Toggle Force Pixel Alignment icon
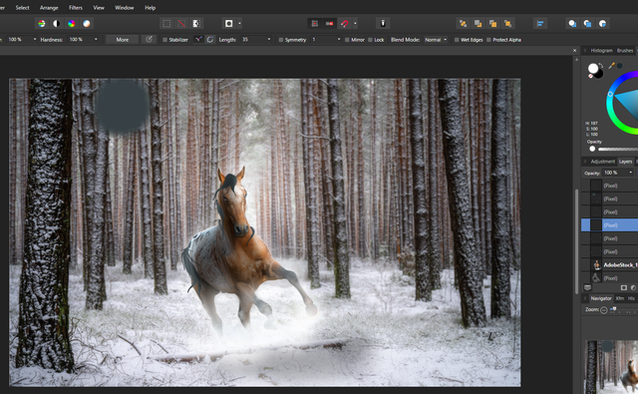This screenshot has height=394, width=638. 315,24
